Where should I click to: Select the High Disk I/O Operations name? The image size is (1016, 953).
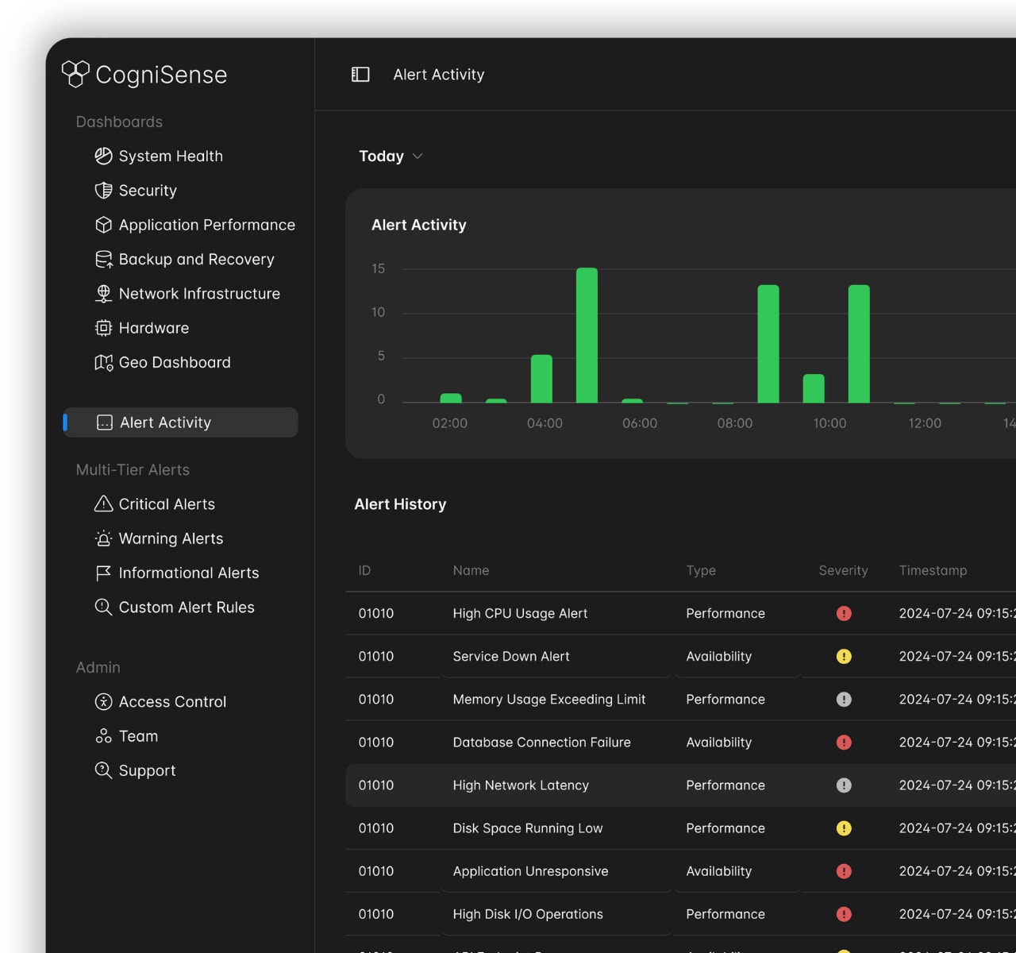(528, 914)
